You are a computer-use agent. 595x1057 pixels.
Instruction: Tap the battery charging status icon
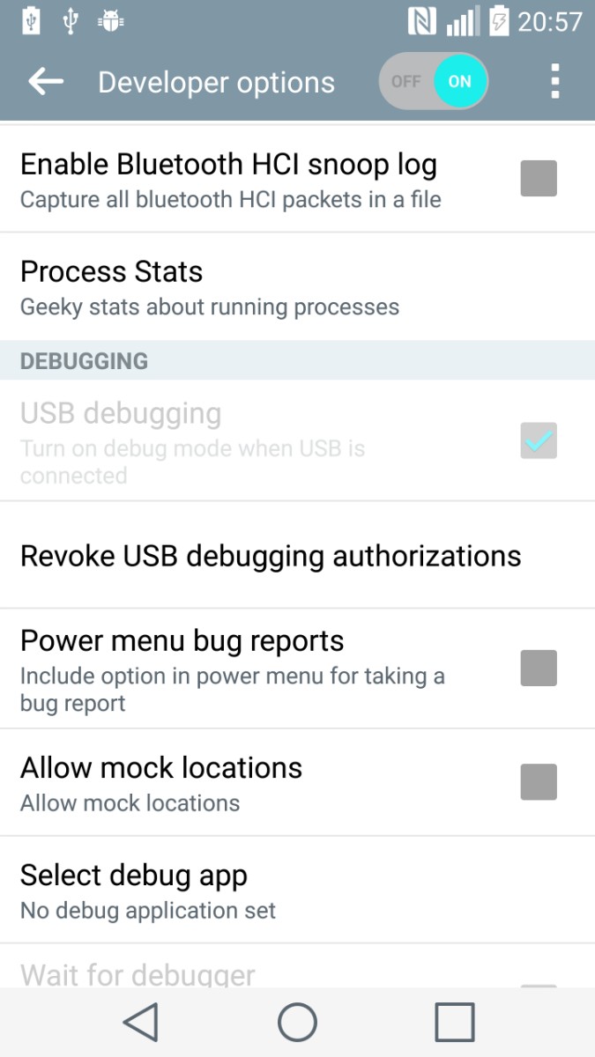point(499,21)
